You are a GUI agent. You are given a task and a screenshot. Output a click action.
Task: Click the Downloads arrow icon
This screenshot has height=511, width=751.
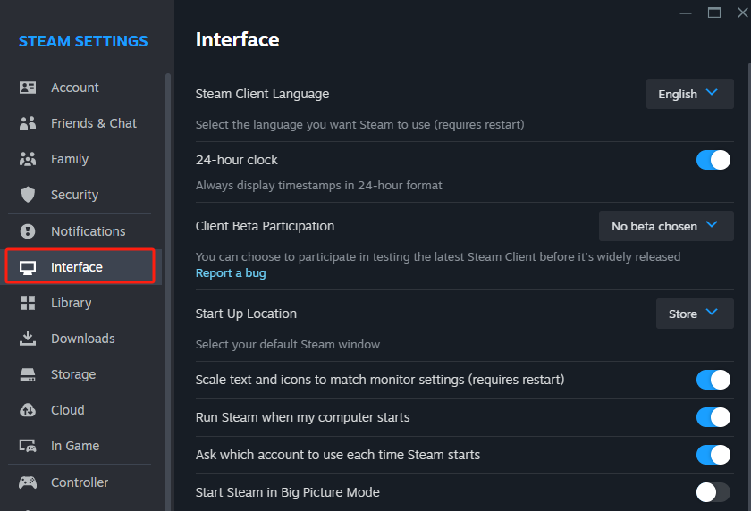pyautogui.click(x=28, y=339)
